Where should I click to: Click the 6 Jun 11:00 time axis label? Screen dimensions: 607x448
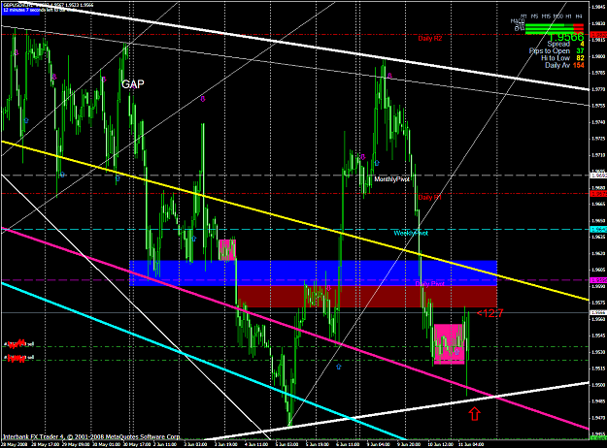348,444
